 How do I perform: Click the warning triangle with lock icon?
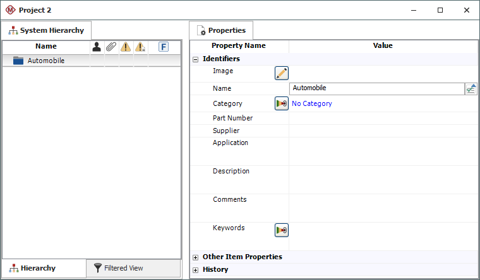[140, 47]
